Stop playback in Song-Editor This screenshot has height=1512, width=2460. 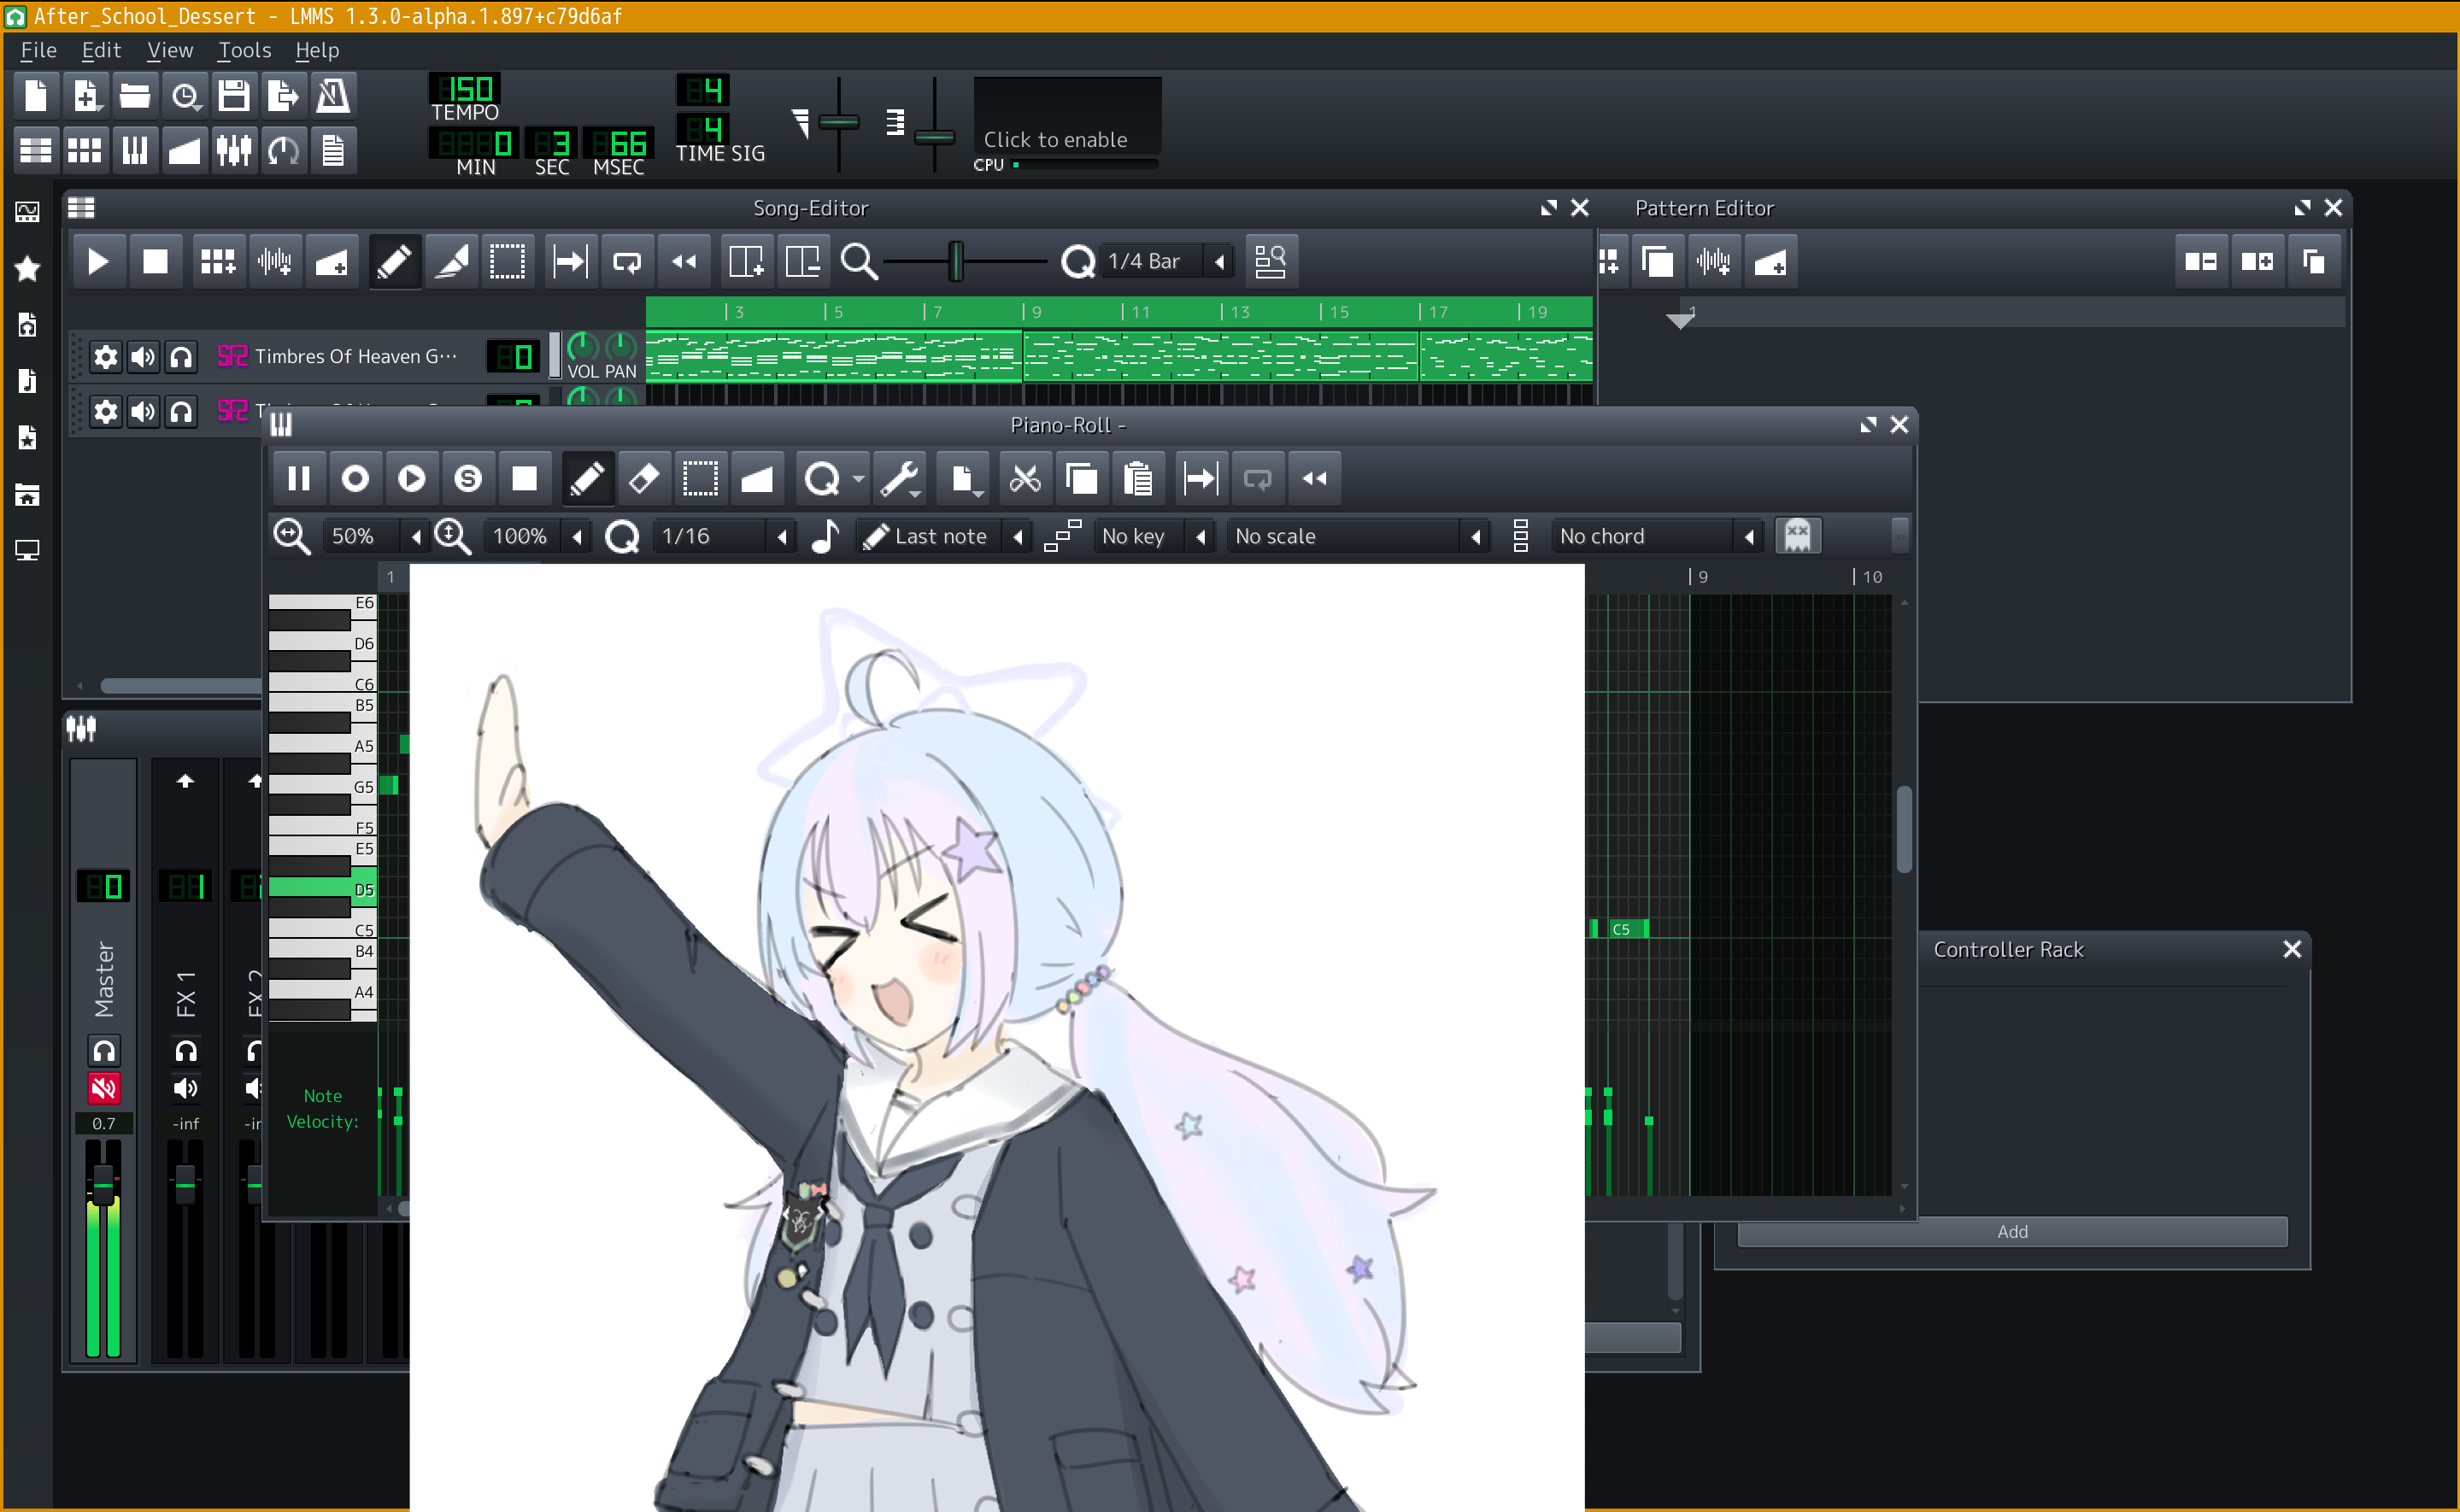pyautogui.click(x=155, y=262)
